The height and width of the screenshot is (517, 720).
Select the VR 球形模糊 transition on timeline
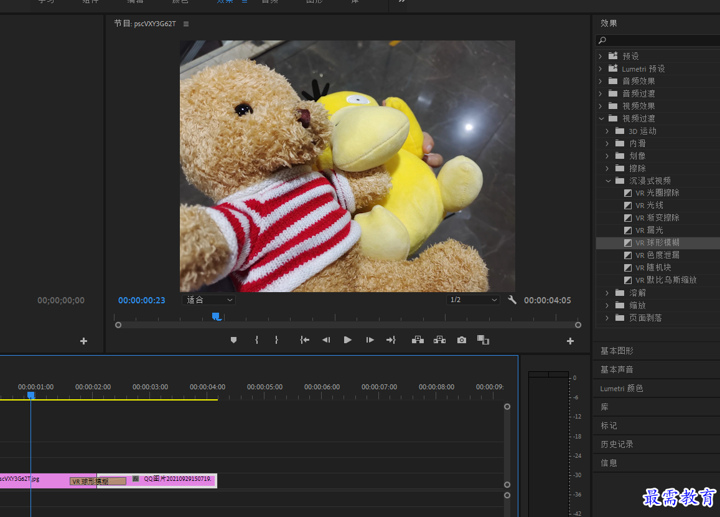tap(98, 481)
